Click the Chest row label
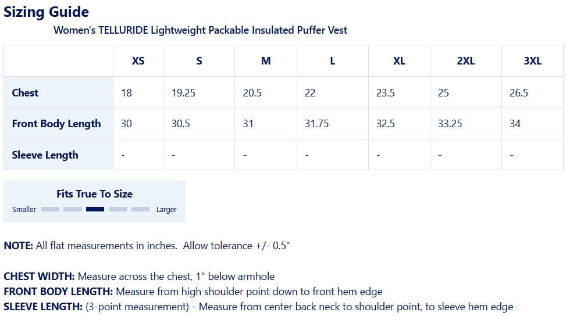 (x=25, y=92)
